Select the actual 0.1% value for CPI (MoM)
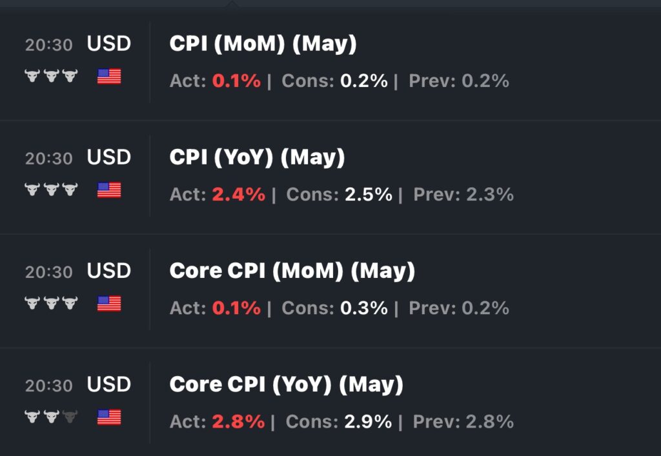The height and width of the screenshot is (456, 661). (x=236, y=81)
